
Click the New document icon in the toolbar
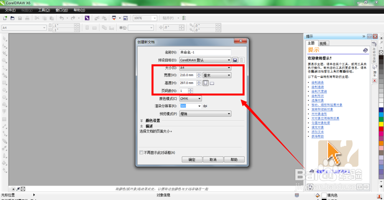click(x=5, y=18)
